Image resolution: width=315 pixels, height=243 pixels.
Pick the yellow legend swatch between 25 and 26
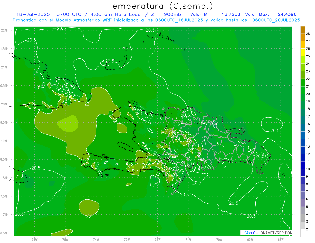[x=303, y=52]
